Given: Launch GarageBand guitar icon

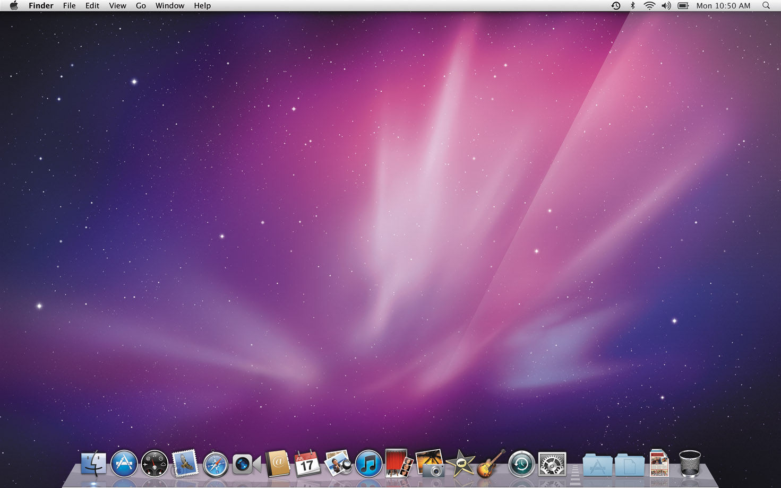Looking at the screenshot, I should (491, 464).
